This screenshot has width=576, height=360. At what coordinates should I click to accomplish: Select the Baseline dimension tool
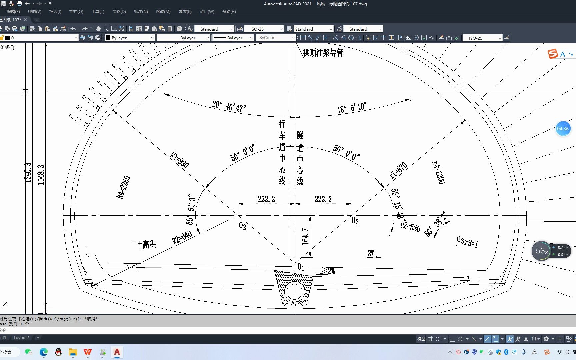(x=376, y=38)
